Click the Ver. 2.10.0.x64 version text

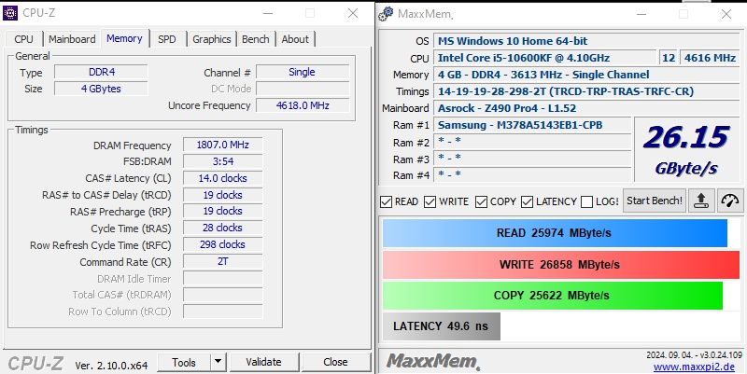(111, 366)
